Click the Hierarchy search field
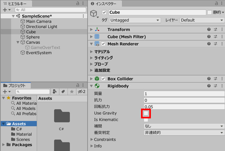 click(51, 10)
